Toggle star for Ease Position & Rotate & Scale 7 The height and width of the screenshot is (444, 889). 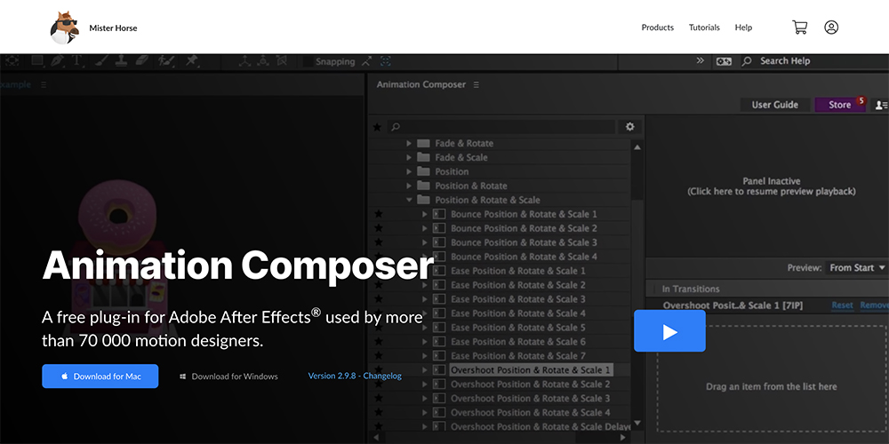pos(379,356)
